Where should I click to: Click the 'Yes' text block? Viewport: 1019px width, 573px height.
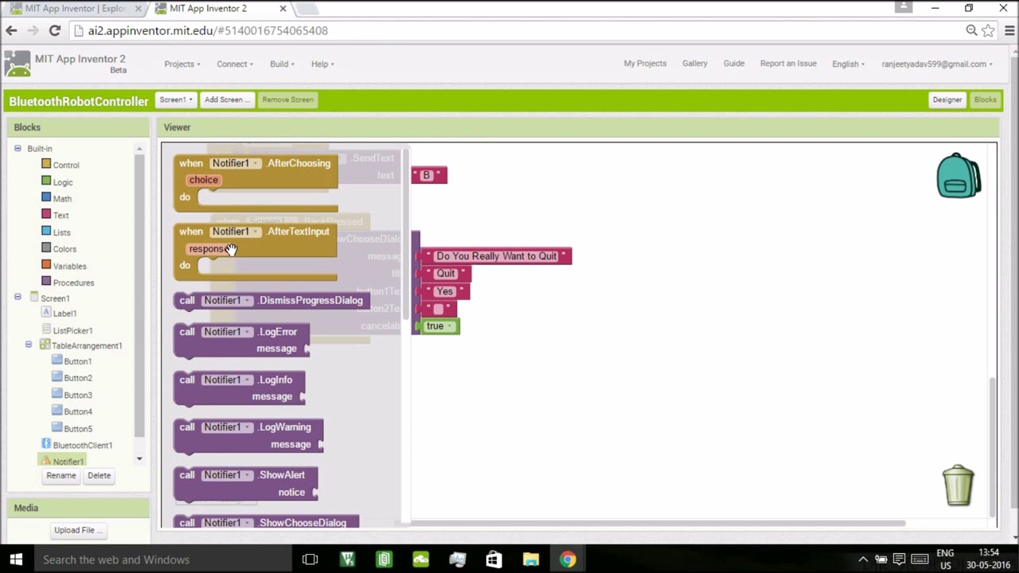point(445,291)
